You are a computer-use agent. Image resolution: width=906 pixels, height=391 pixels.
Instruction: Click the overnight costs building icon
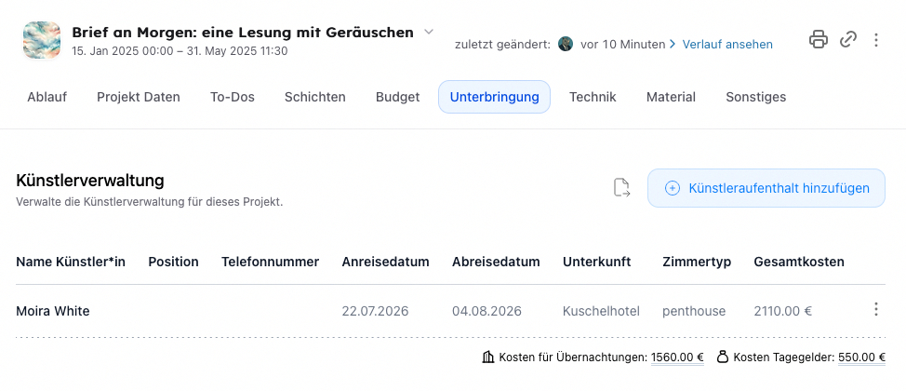[488, 357]
